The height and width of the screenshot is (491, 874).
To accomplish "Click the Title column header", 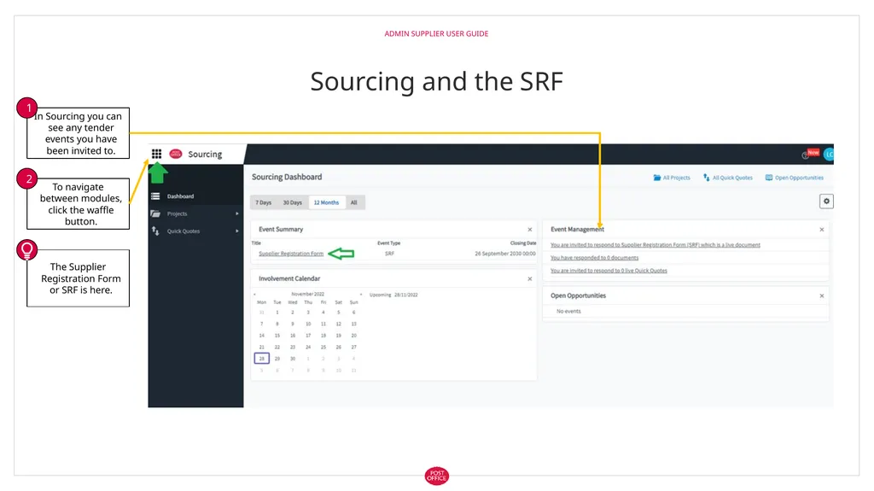I will point(256,243).
